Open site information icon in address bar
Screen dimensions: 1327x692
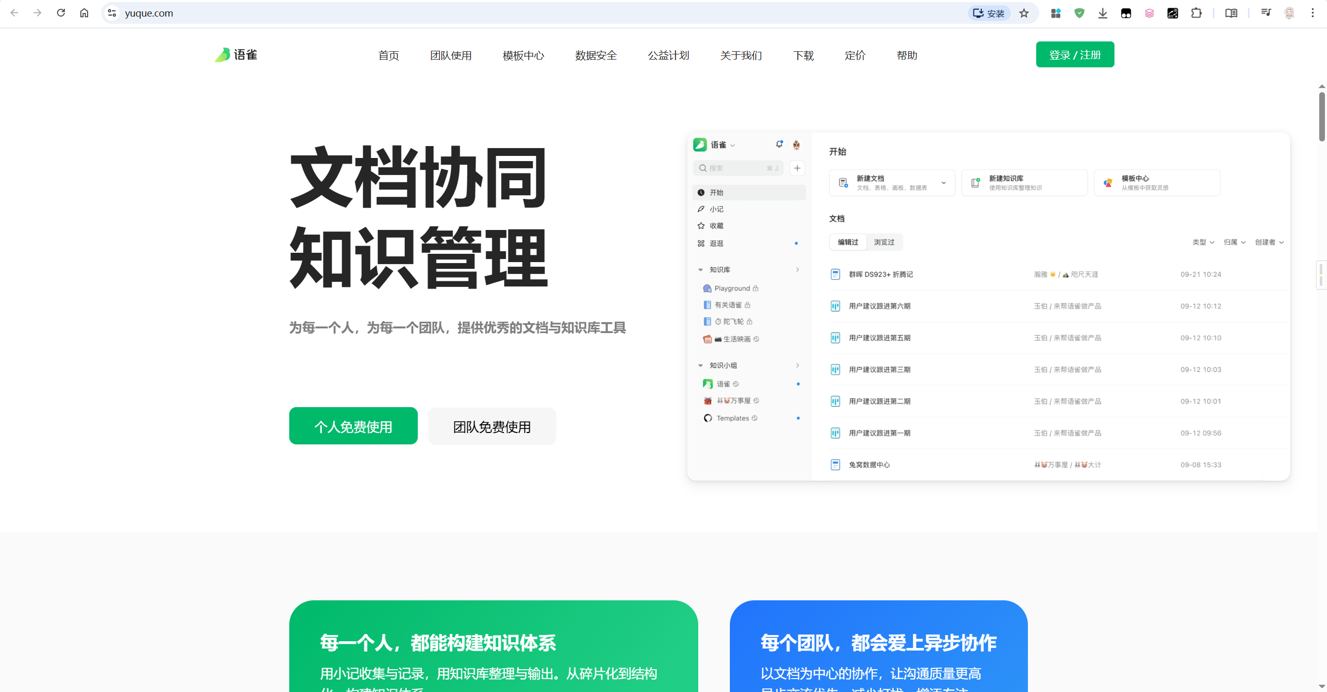point(111,13)
